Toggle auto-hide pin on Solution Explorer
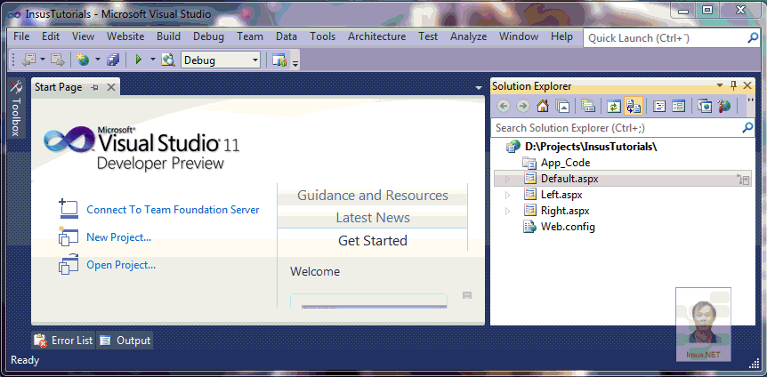 click(x=733, y=86)
